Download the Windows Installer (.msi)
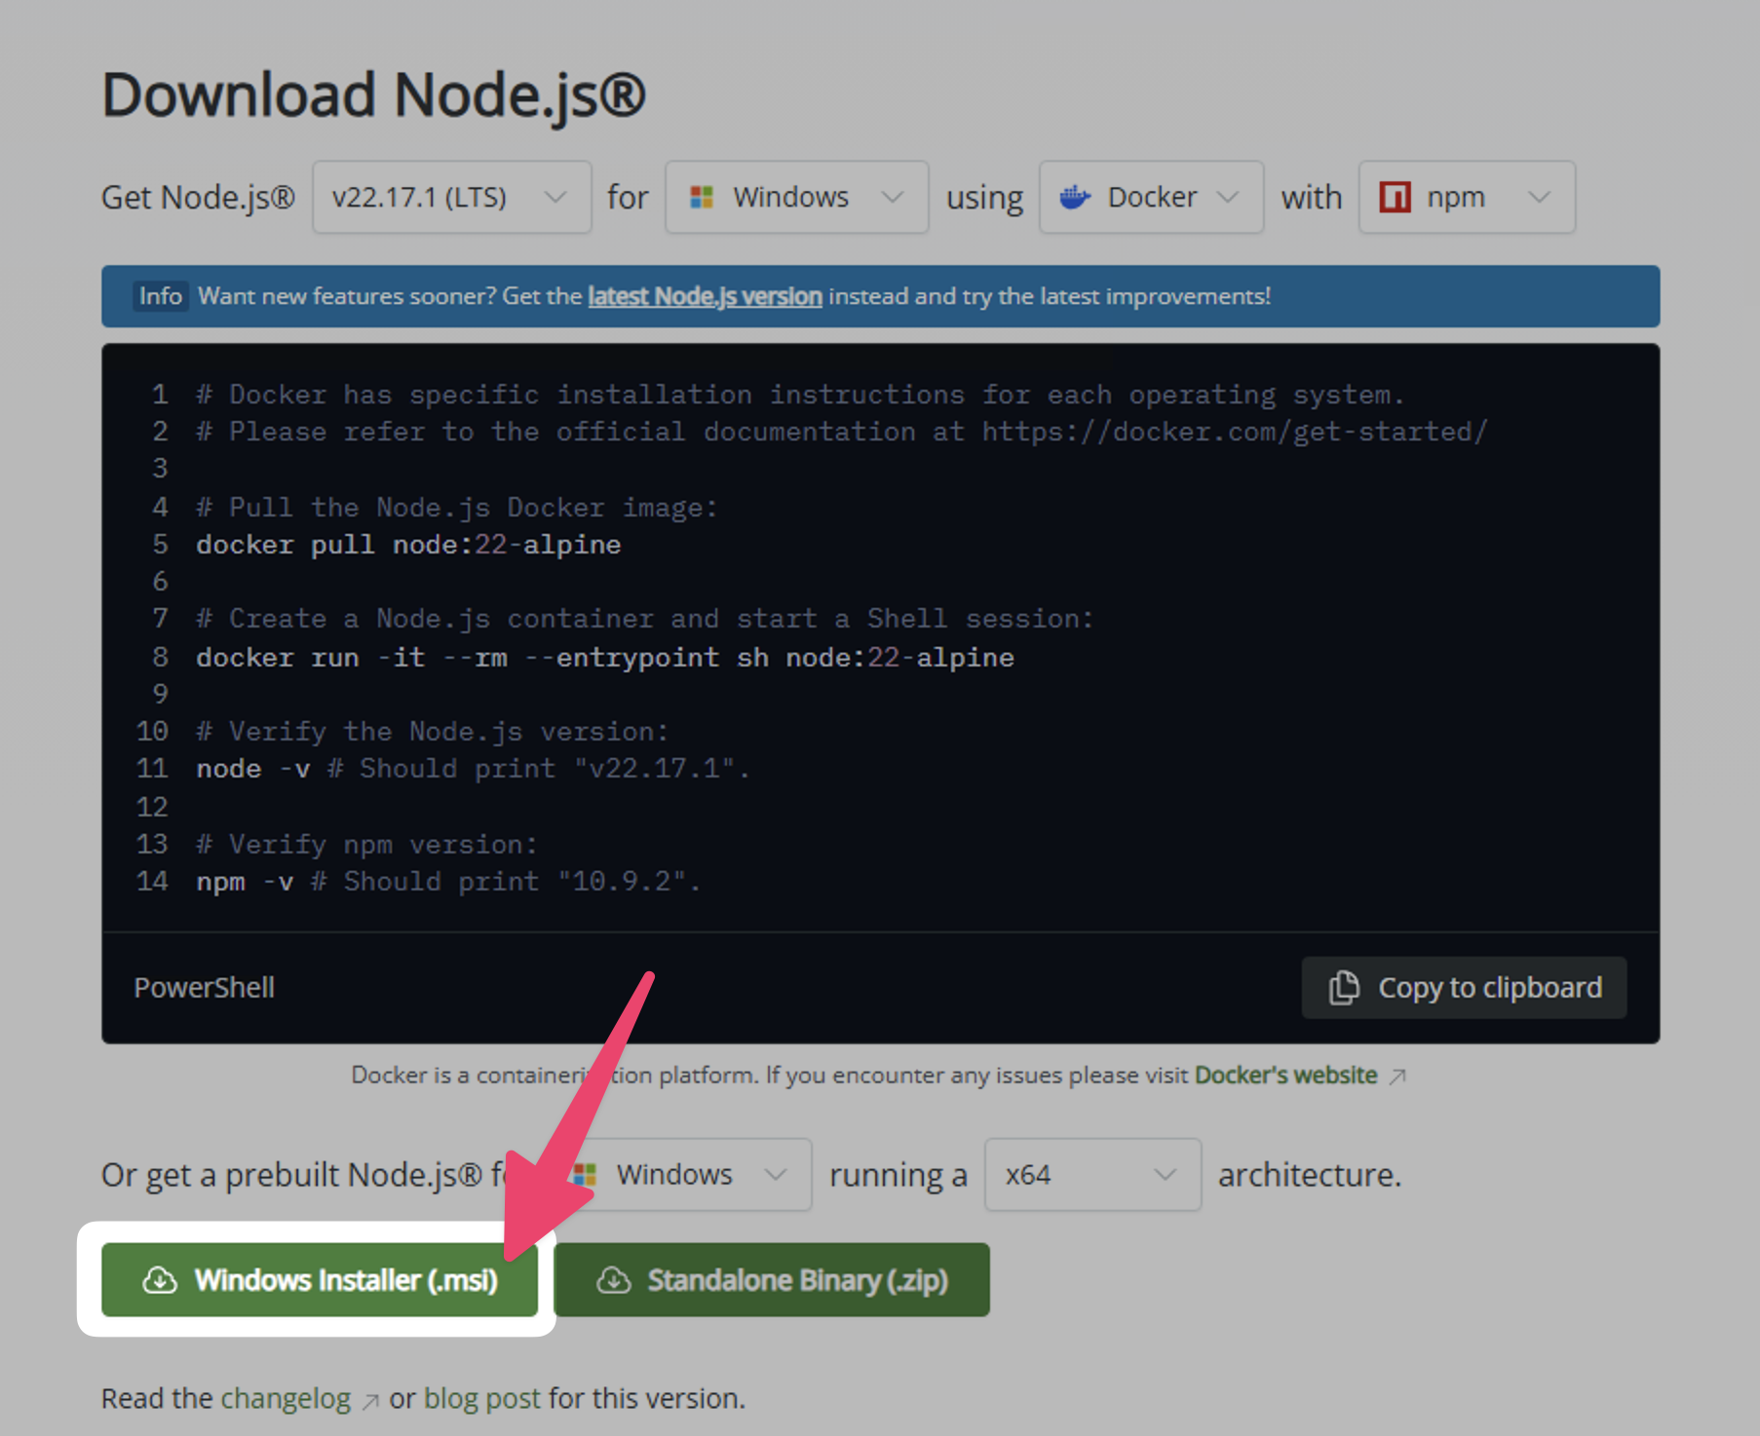The width and height of the screenshot is (1760, 1436). tap(320, 1280)
